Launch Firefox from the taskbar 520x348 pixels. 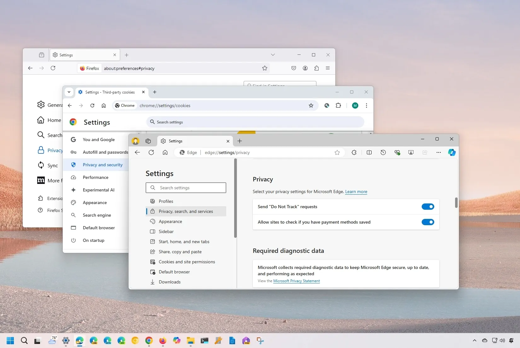tap(163, 340)
